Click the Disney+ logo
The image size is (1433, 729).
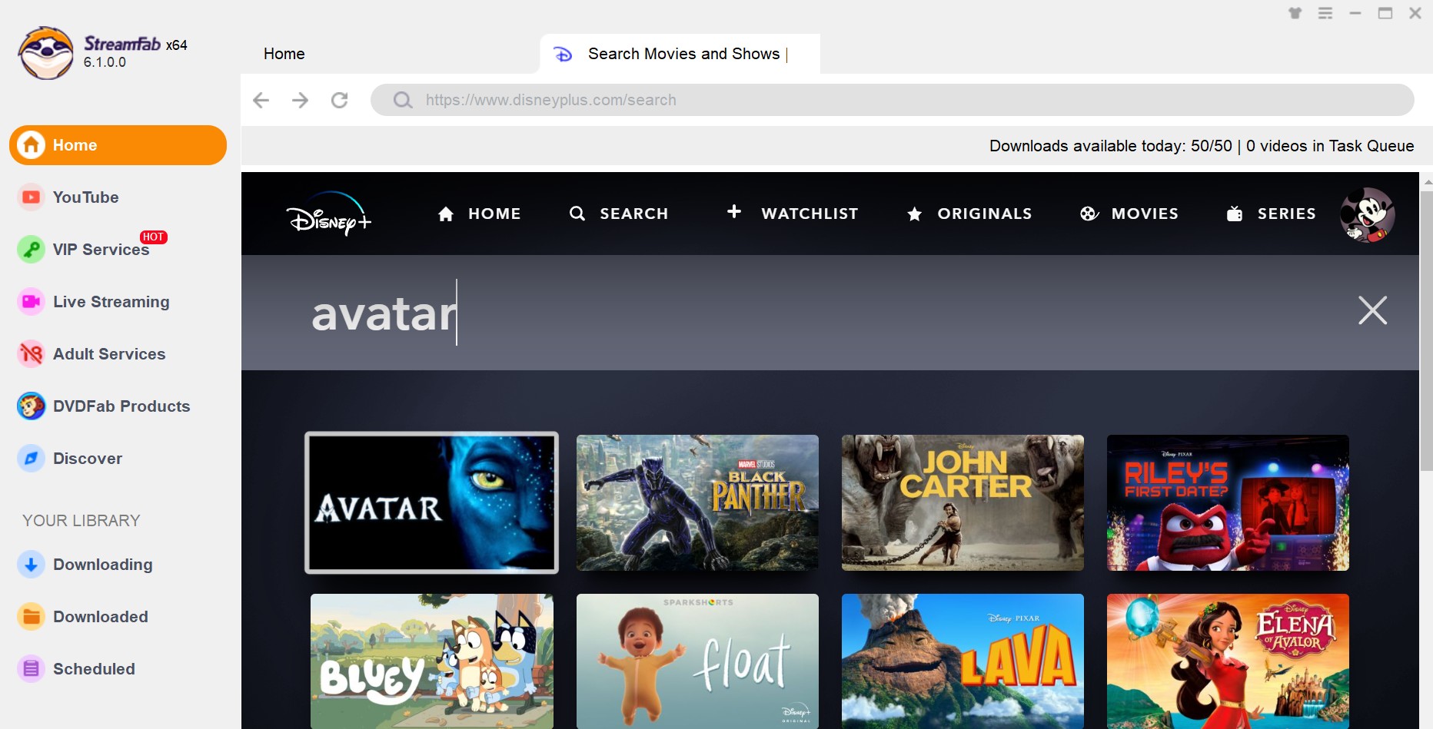pyautogui.click(x=329, y=214)
